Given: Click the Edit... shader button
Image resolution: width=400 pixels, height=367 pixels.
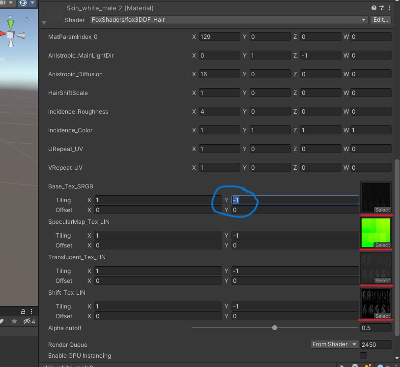Looking at the screenshot, I should [381, 20].
